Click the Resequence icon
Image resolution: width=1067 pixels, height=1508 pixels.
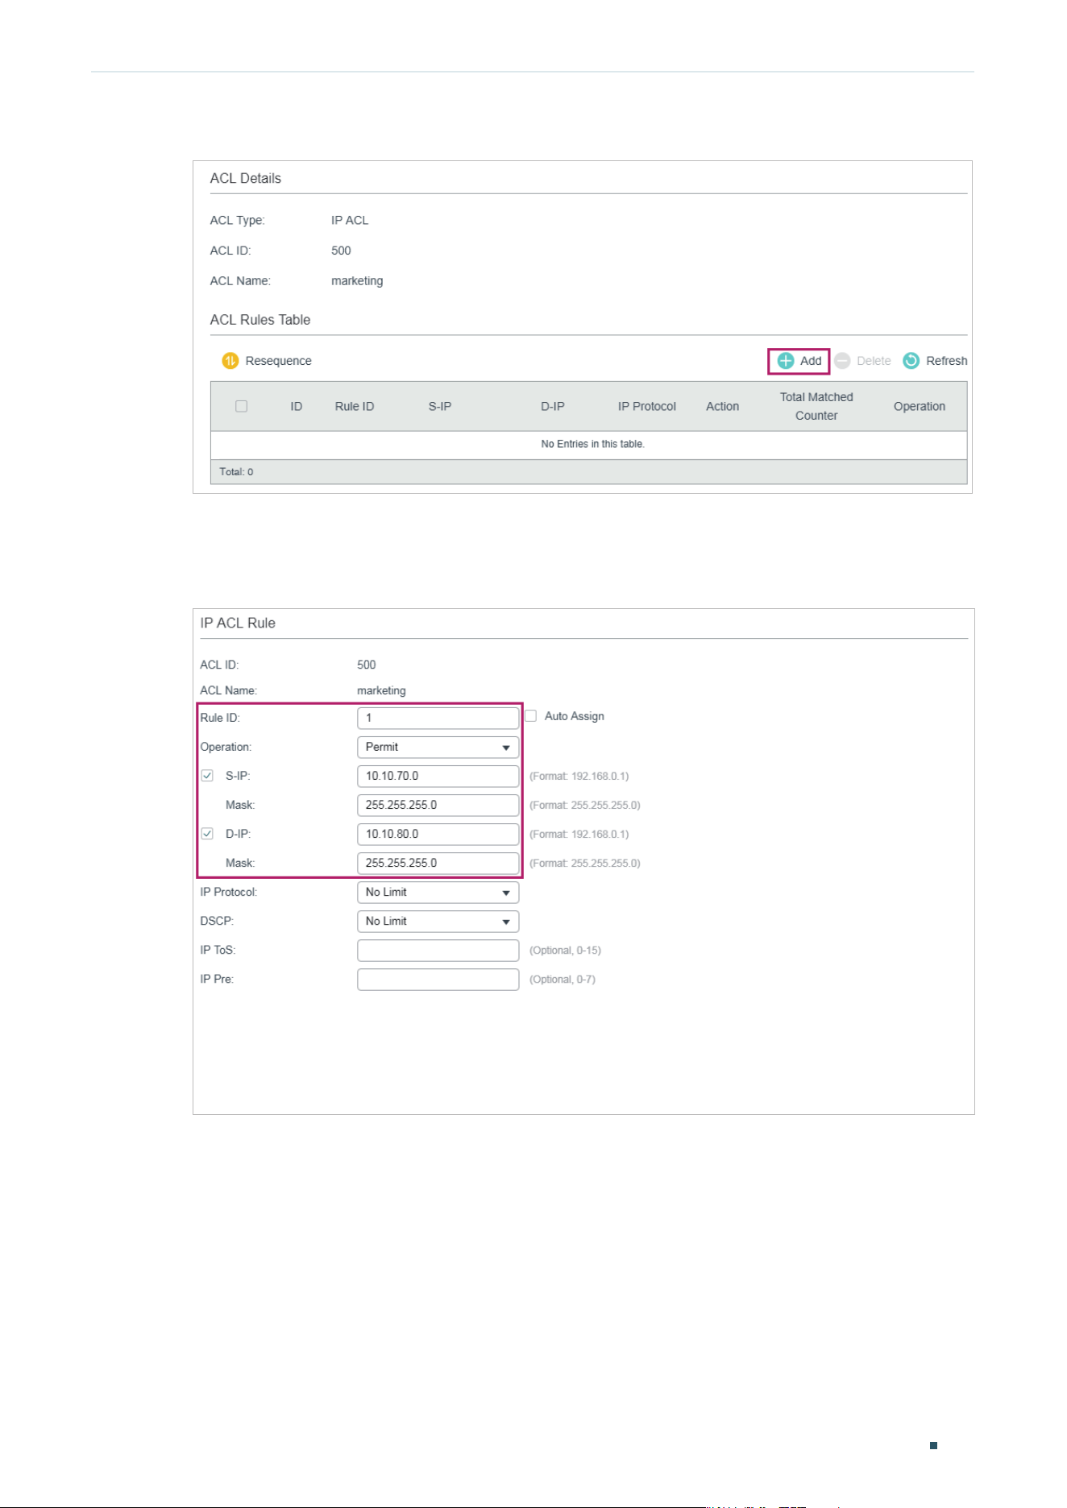point(230,361)
